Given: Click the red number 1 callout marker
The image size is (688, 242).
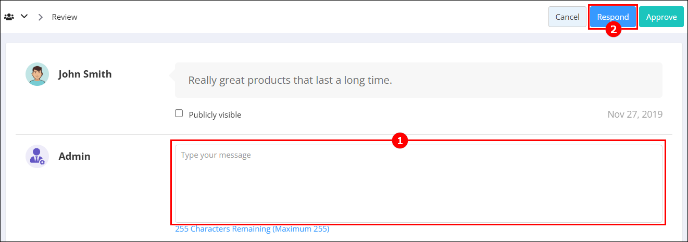Looking at the screenshot, I should (x=399, y=141).
